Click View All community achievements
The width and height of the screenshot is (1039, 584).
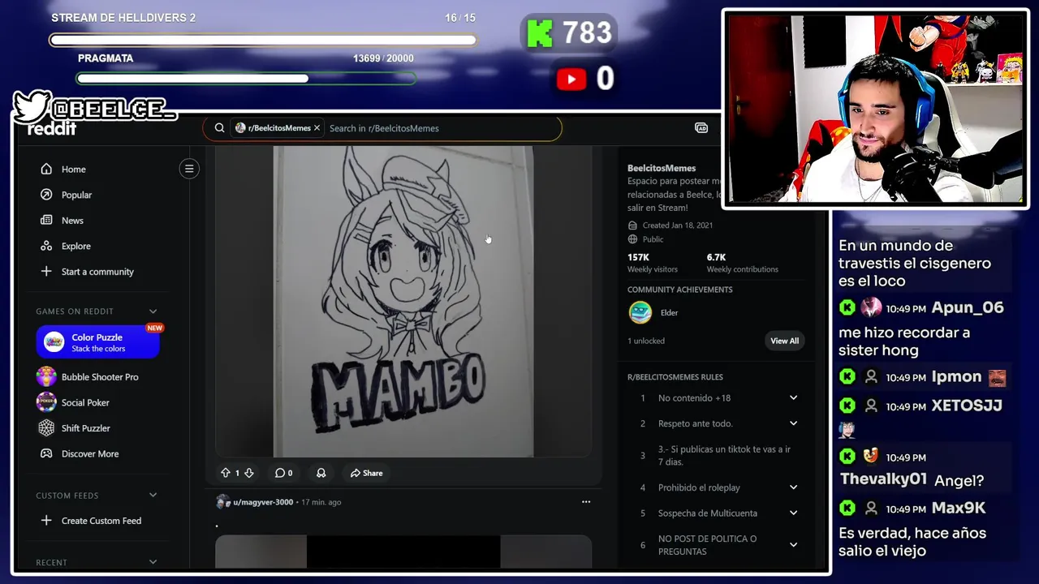pos(784,341)
